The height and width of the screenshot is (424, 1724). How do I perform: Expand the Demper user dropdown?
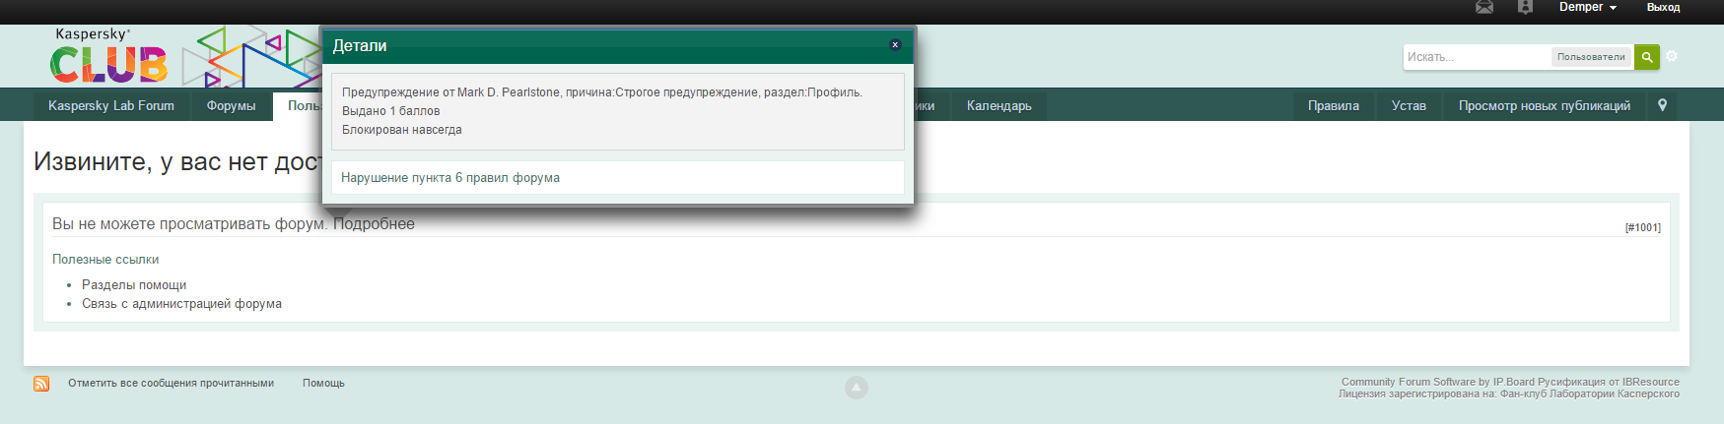coord(1587,7)
